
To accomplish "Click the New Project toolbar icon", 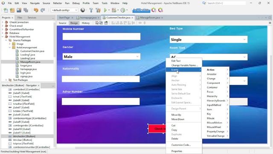I will coord(12,10).
